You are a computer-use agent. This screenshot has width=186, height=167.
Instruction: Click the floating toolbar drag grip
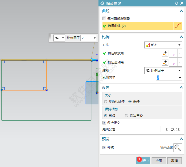50,38
